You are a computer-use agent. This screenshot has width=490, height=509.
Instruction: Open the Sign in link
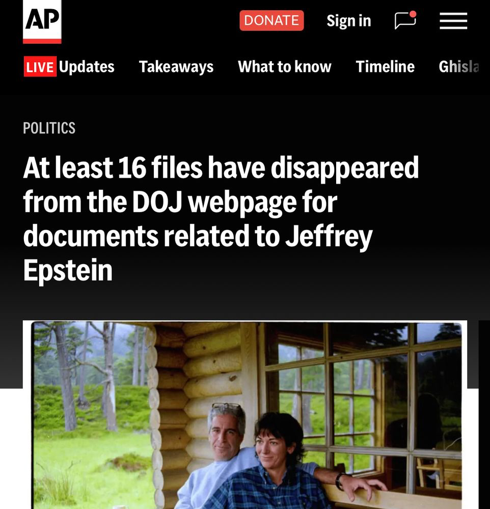[x=348, y=21]
